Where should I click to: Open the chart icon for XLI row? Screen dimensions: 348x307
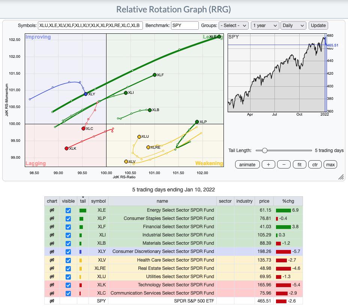(52, 235)
